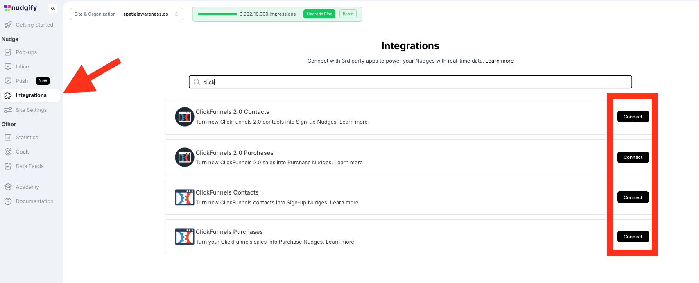This screenshot has height=283, width=699.
Task: Click the Nudge section header
Action: coord(10,39)
